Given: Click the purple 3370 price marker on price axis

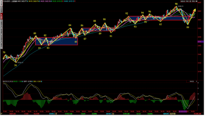Looking at the screenshot, I should (200, 41).
